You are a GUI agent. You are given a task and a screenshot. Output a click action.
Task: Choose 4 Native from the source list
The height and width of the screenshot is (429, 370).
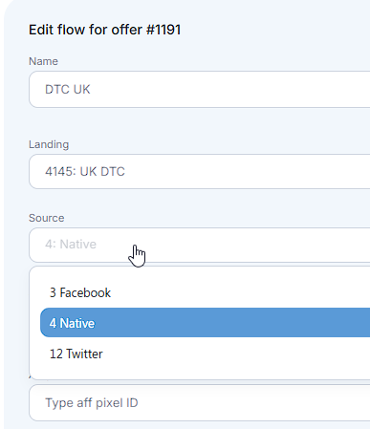pos(206,323)
